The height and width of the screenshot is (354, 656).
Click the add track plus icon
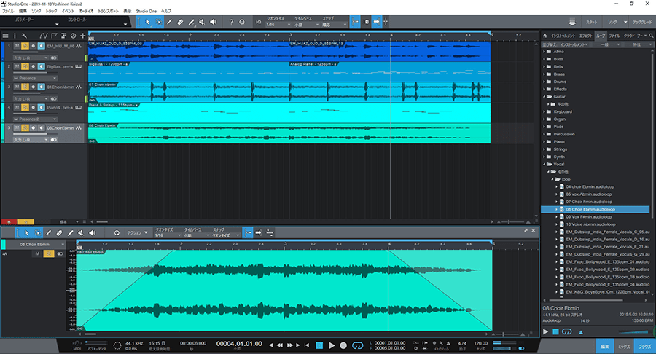point(82,35)
